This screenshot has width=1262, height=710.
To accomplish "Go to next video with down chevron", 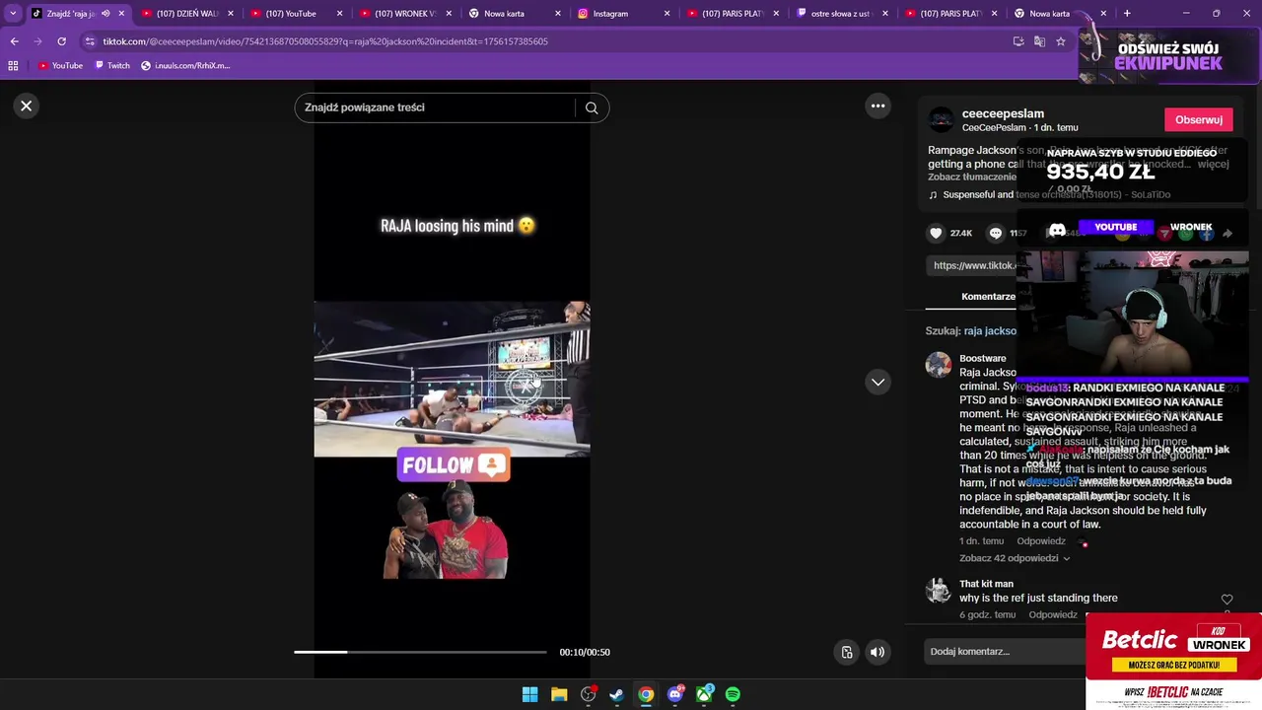I will (877, 382).
